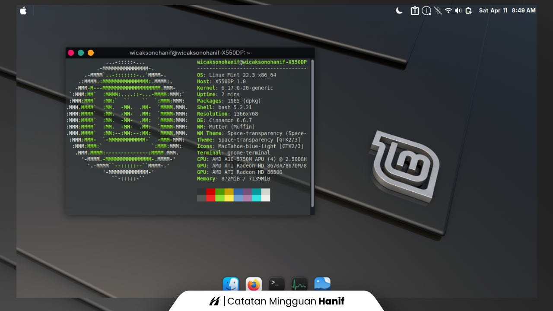Click the WM: Mutter (Muffin) line
The height and width of the screenshot is (311, 553).
click(226, 127)
